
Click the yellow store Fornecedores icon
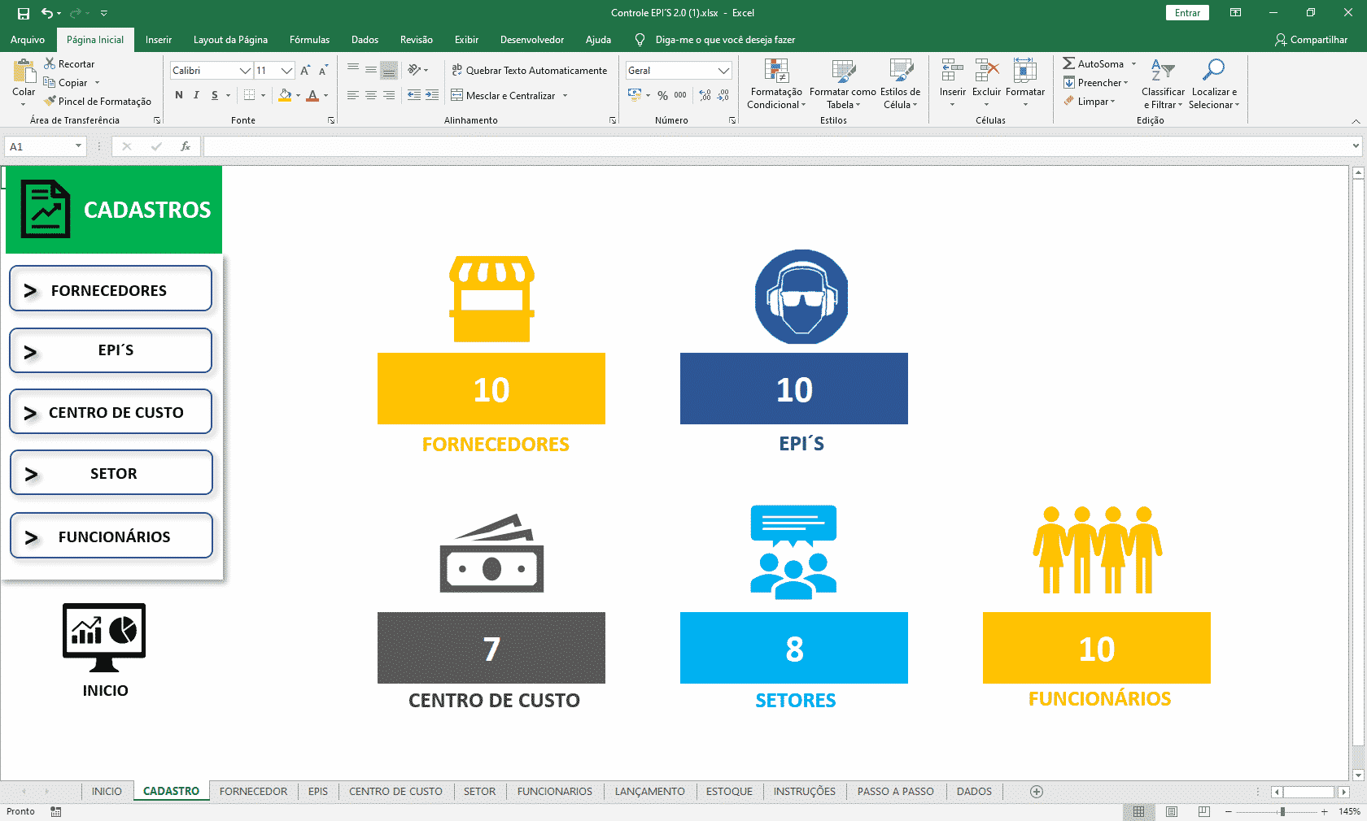(491, 299)
